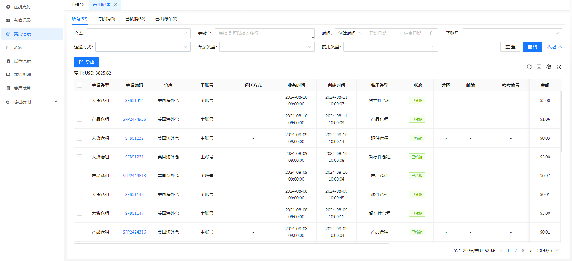Open column settings gear icon

[549, 67]
